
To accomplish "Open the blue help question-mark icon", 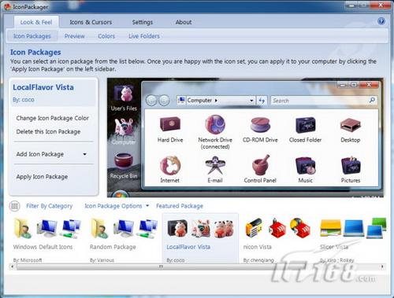I will coord(381,21).
